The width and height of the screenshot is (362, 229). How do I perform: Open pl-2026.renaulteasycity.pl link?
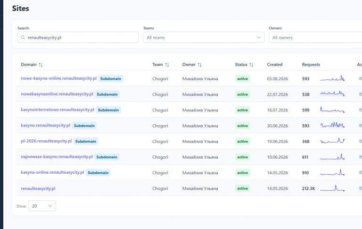click(46, 141)
